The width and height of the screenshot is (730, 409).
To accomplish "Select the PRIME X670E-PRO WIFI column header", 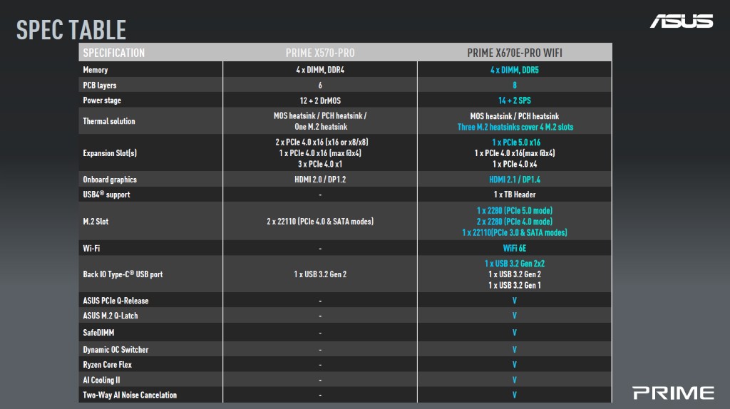I will pyautogui.click(x=514, y=53).
